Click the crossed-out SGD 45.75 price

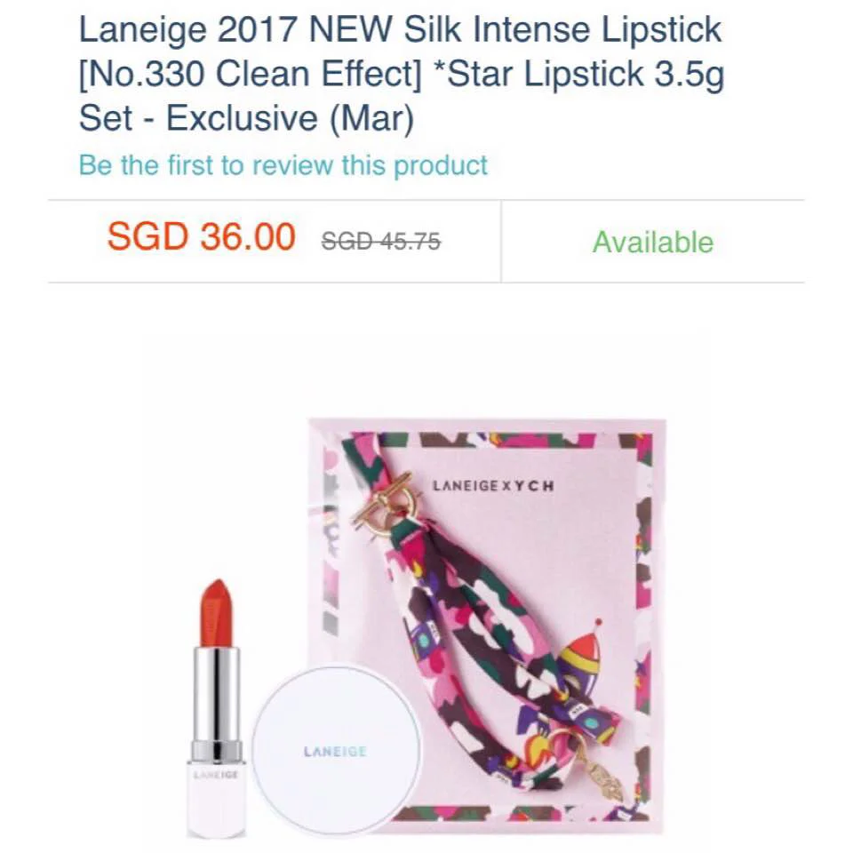pyautogui.click(x=381, y=241)
